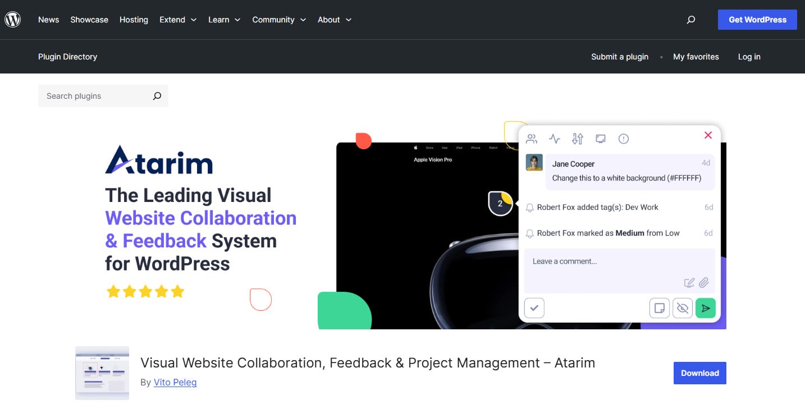Click the WordPress logo icon
Viewport: 805px width, 409px height.
point(13,20)
